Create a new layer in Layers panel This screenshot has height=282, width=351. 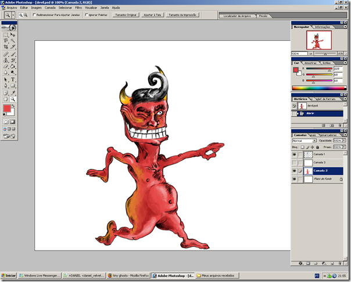[x=332, y=263]
